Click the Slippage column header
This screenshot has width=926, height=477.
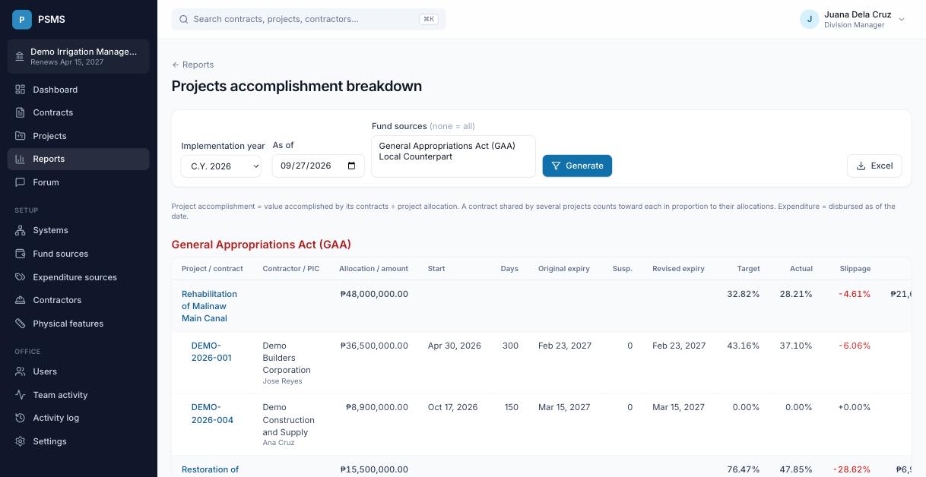tap(855, 269)
